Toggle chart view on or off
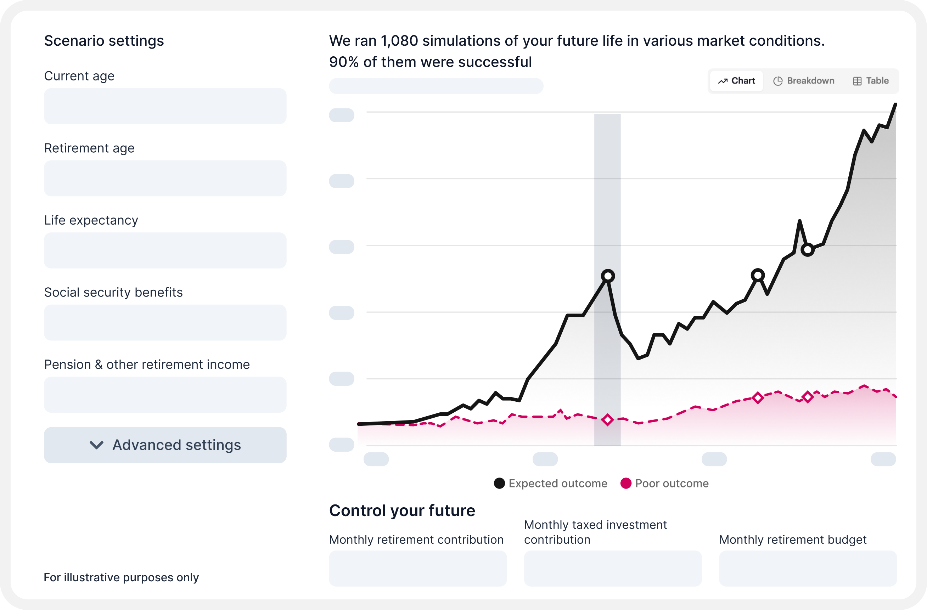 736,81
